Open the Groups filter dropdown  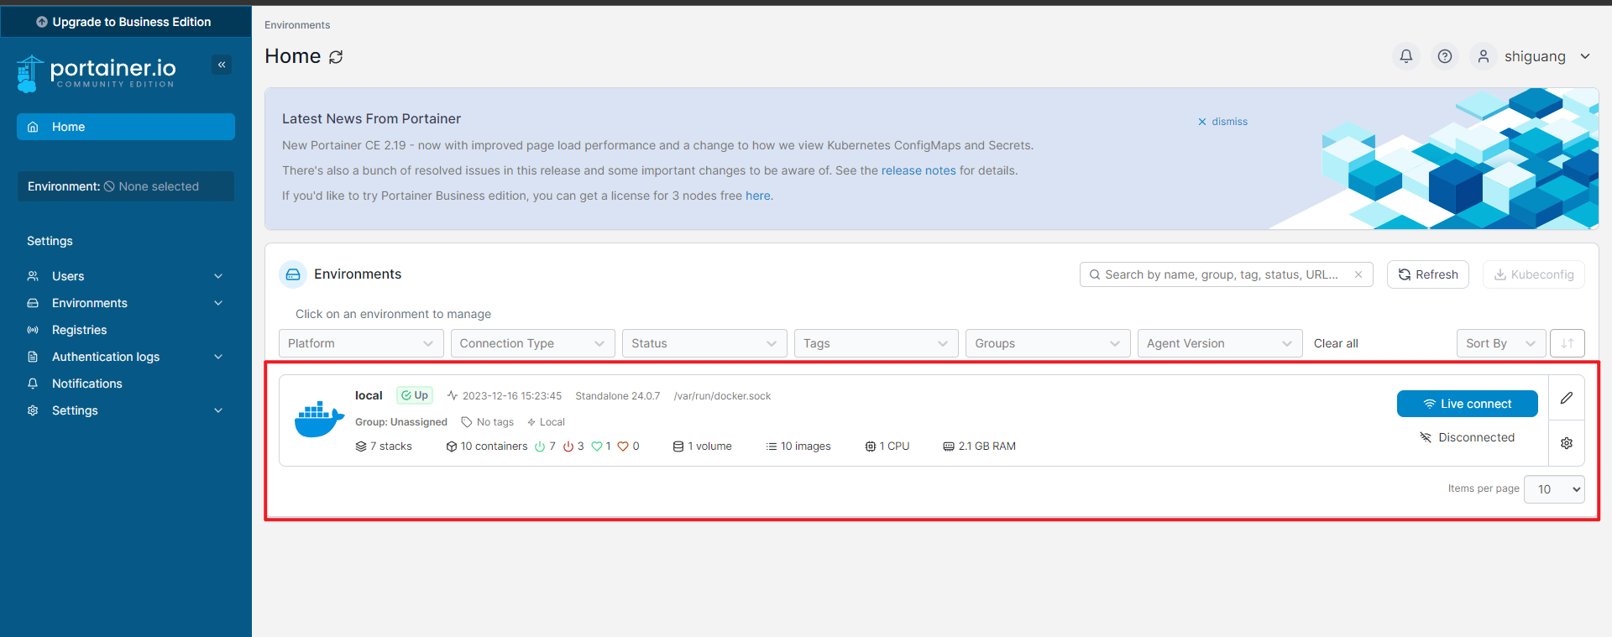coord(1048,343)
